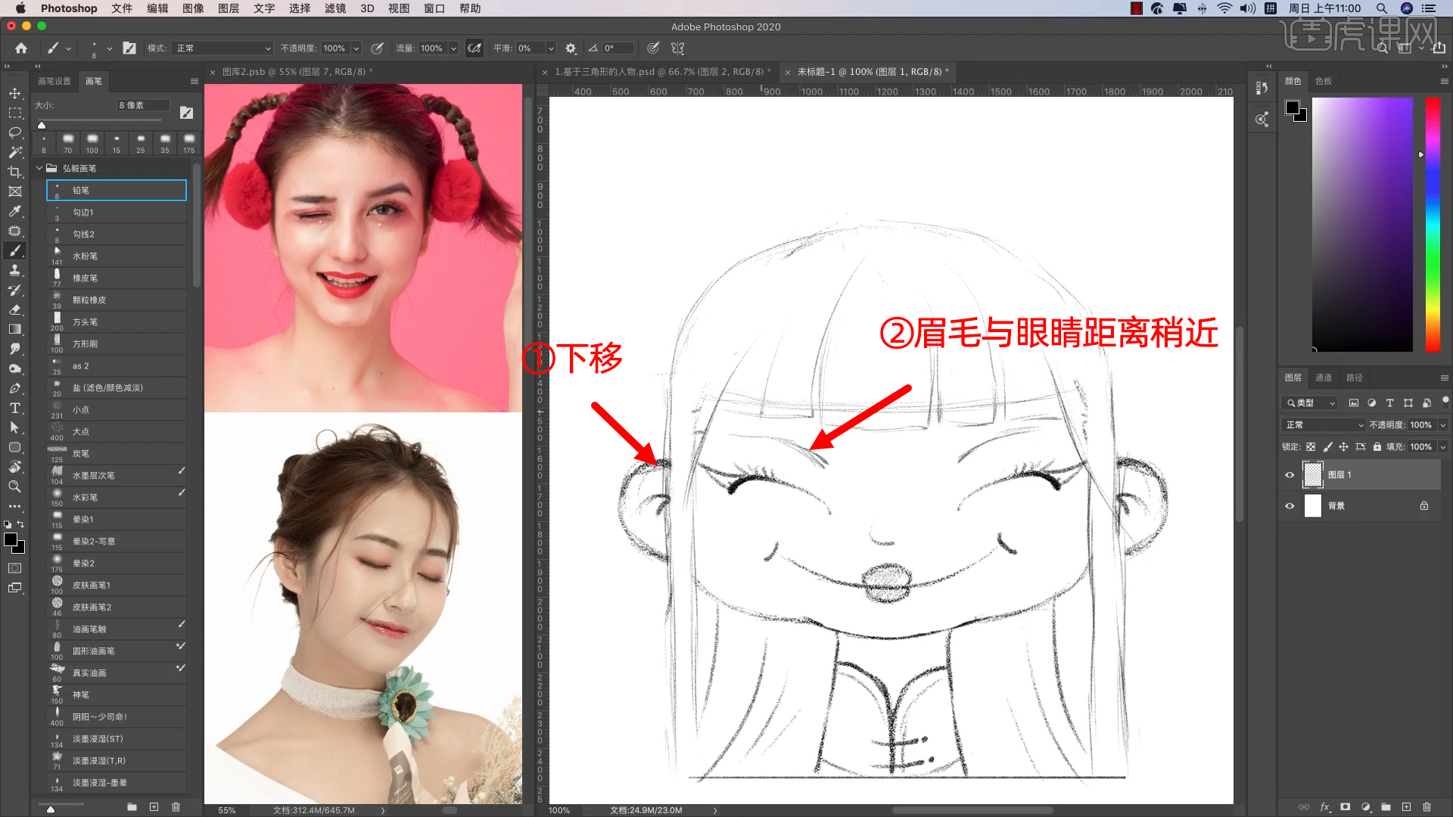Viewport: 1453px width, 817px height.
Task: Select the Brush tool in the toolbar
Action: [15, 250]
